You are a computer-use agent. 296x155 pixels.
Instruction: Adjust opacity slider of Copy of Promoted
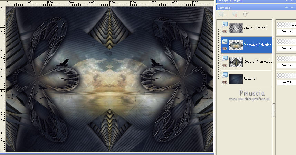(286, 58)
